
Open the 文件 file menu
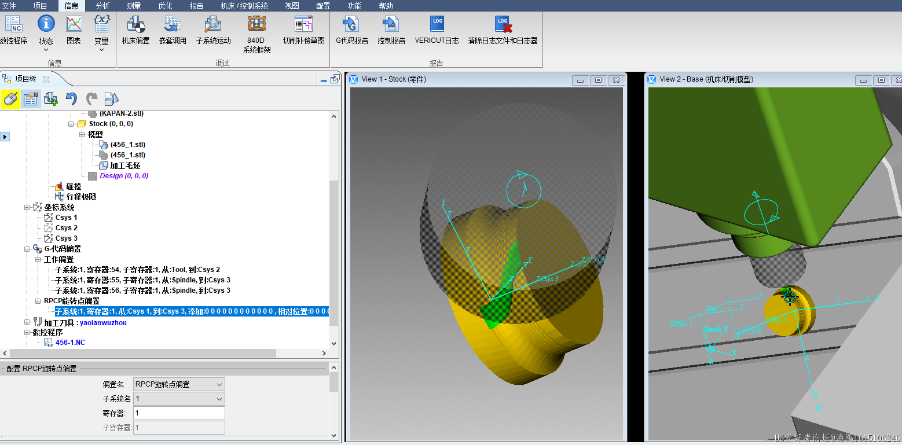[x=9, y=6]
